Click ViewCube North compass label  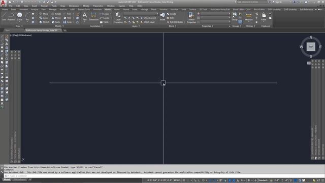pyautogui.click(x=311, y=37)
